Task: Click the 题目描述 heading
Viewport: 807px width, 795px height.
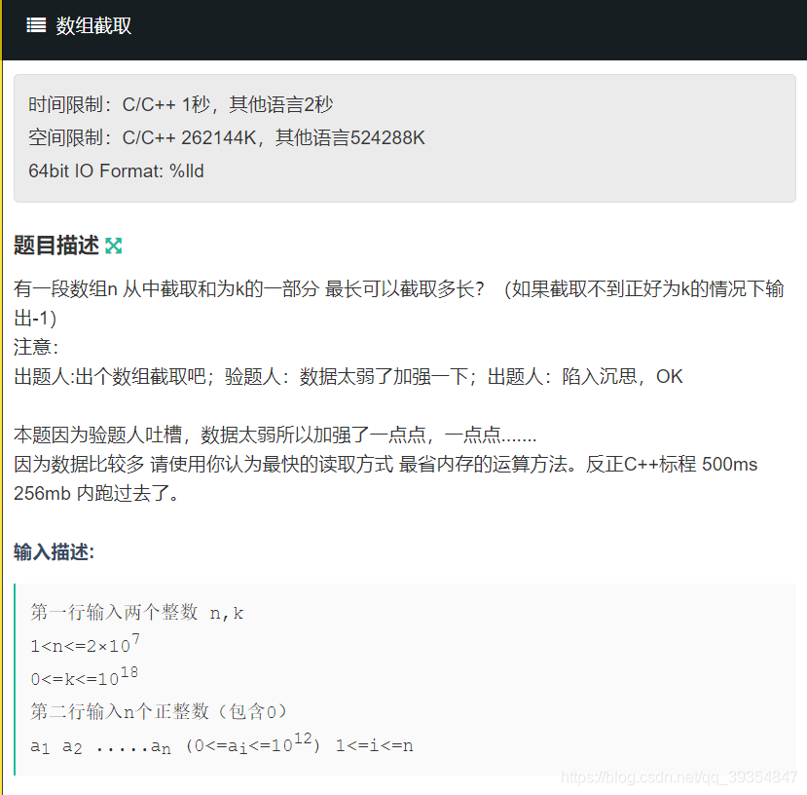Action: pos(56,246)
